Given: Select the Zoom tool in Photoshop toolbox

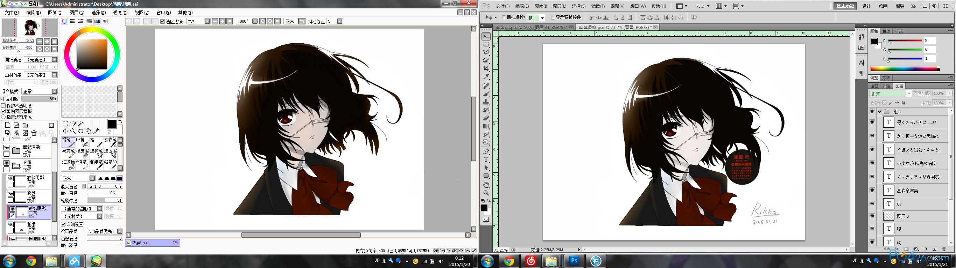Looking at the screenshot, I should [x=486, y=193].
